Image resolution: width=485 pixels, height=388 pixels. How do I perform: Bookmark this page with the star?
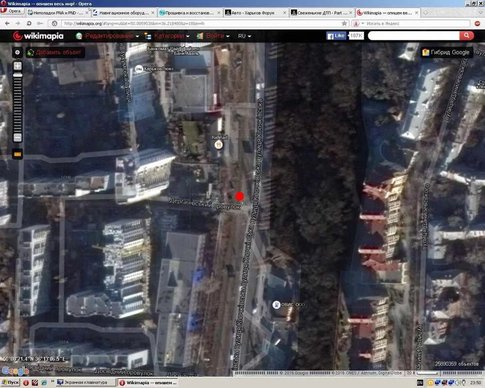pos(344,23)
